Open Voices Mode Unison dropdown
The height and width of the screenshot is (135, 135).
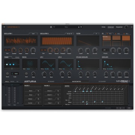coord(30,69)
